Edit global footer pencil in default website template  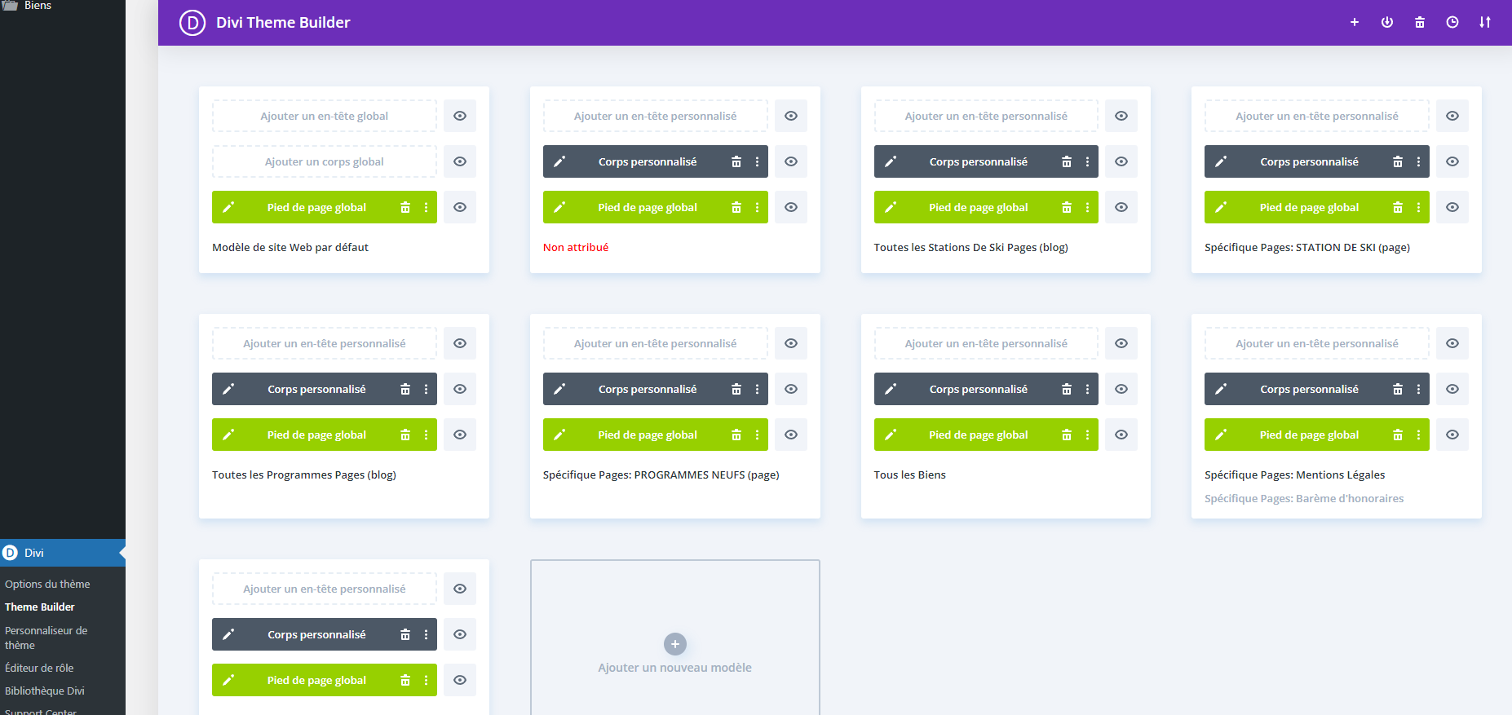pos(228,207)
